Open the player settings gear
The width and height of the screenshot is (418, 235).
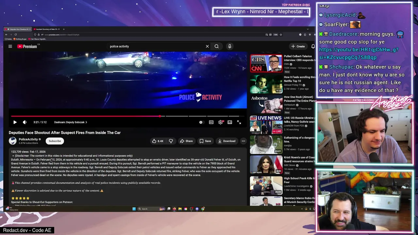click(220, 122)
